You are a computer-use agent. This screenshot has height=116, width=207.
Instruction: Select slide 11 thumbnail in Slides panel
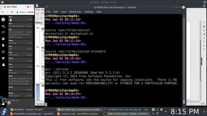point(42,54)
